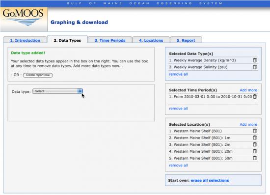Select the 5. Report tab
This screenshot has height=195, width=270.
[x=186, y=40]
